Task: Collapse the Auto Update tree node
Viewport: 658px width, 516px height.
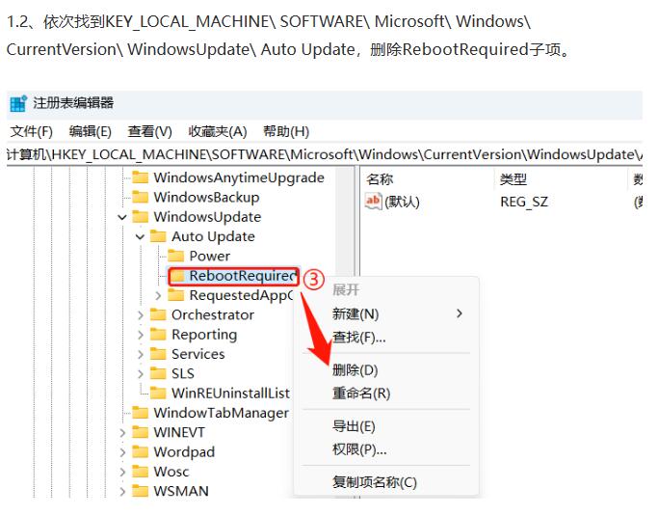Action: pyautogui.click(x=141, y=236)
